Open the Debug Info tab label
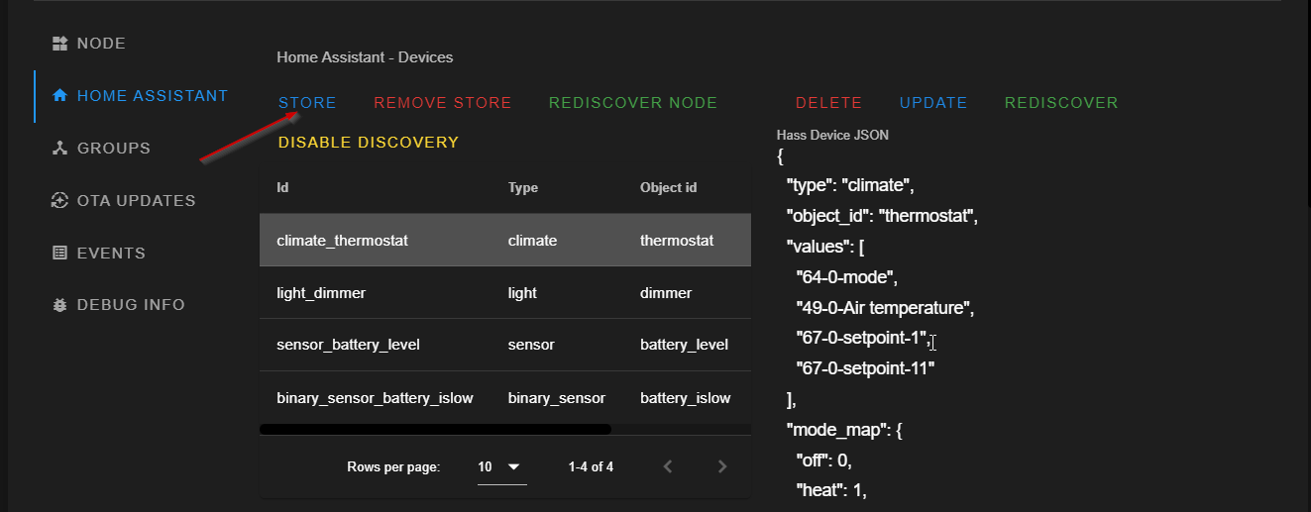Screen dimensions: 1311x512 coord(131,305)
